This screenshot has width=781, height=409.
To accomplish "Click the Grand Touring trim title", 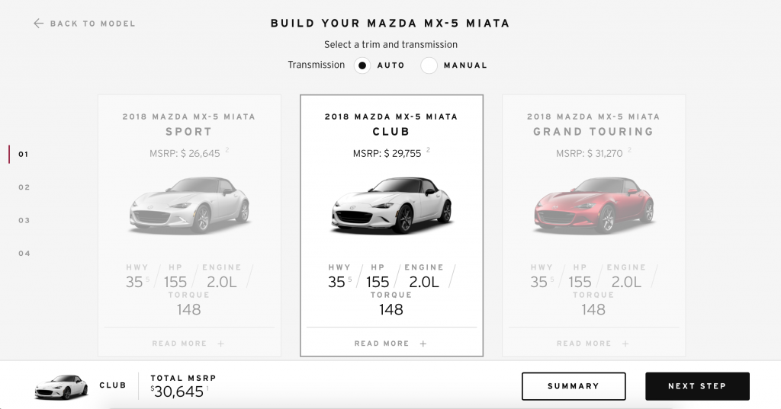I will (x=593, y=132).
